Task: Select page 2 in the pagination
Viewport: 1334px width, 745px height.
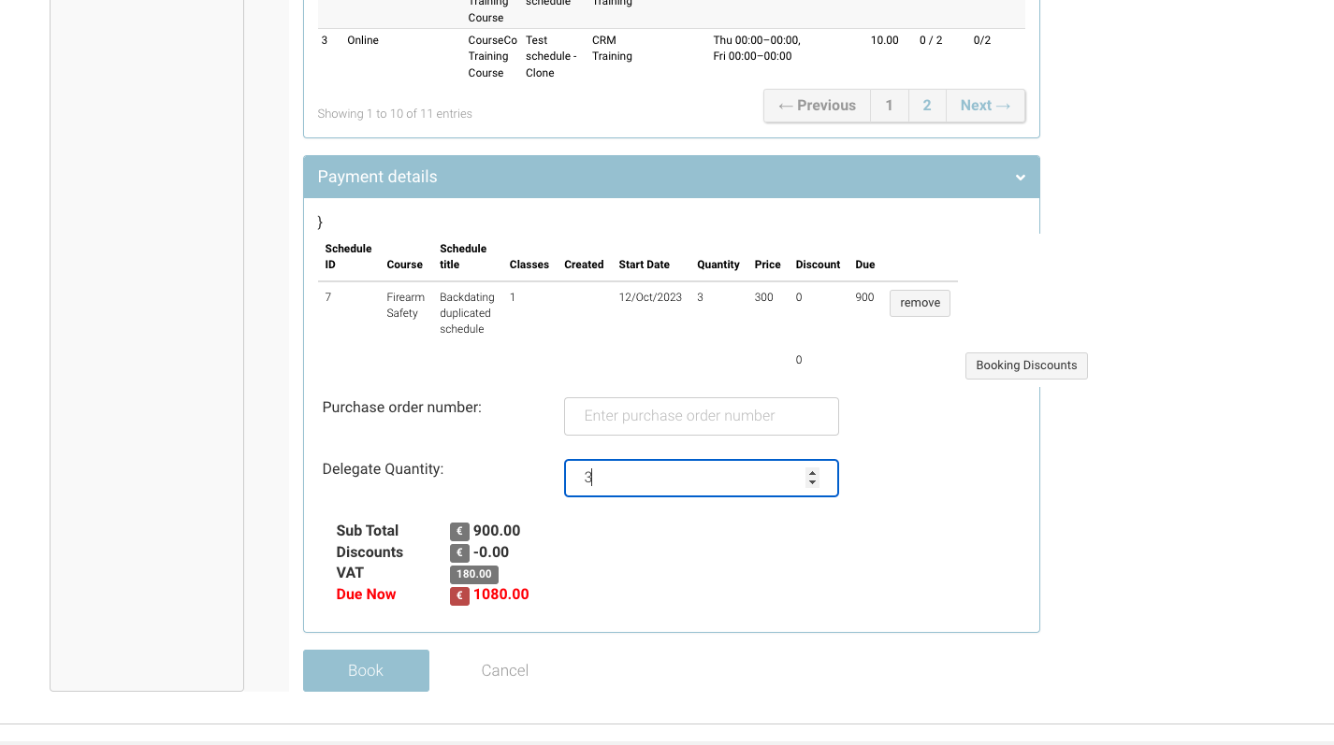Action: point(927,106)
